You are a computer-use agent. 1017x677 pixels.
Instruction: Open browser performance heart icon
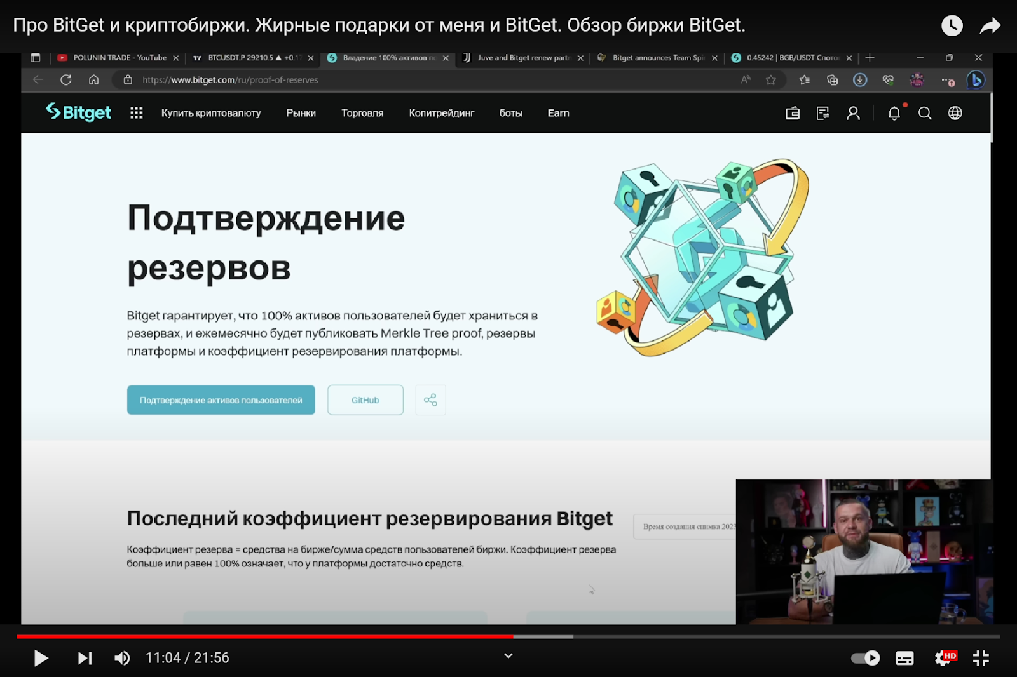pos(888,80)
